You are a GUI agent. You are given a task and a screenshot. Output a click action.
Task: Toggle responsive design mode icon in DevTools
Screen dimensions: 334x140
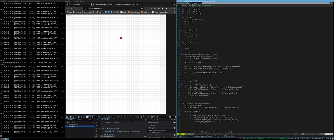(170, 117)
